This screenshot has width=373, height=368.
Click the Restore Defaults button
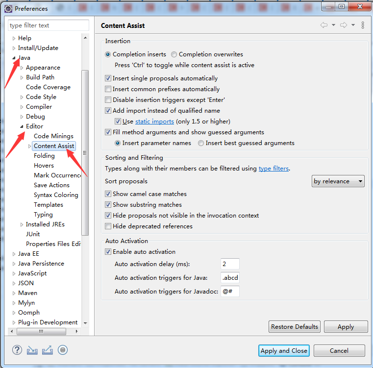[x=295, y=327]
